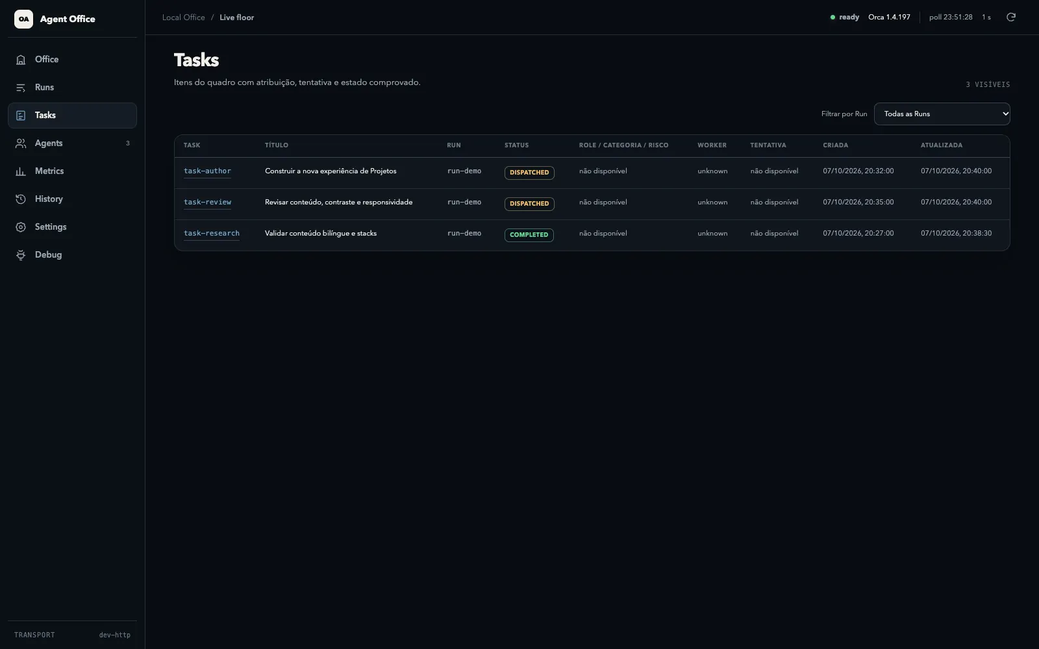Click the dev-http transport value
This screenshot has height=649, width=1039.
(115, 635)
